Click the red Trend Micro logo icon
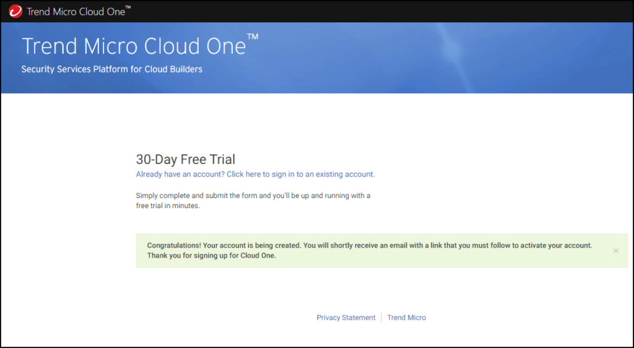The image size is (634, 348). [15, 11]
